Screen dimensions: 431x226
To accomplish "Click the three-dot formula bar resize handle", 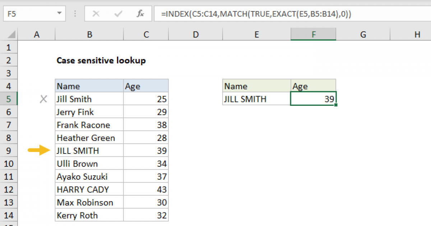I will click(75, 14).
